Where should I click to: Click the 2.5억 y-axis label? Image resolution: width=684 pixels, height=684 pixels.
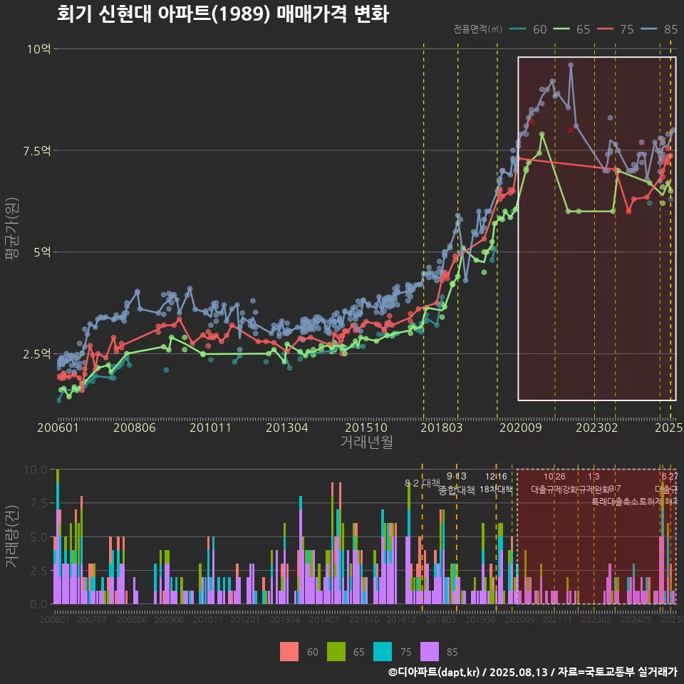point(36,354)
